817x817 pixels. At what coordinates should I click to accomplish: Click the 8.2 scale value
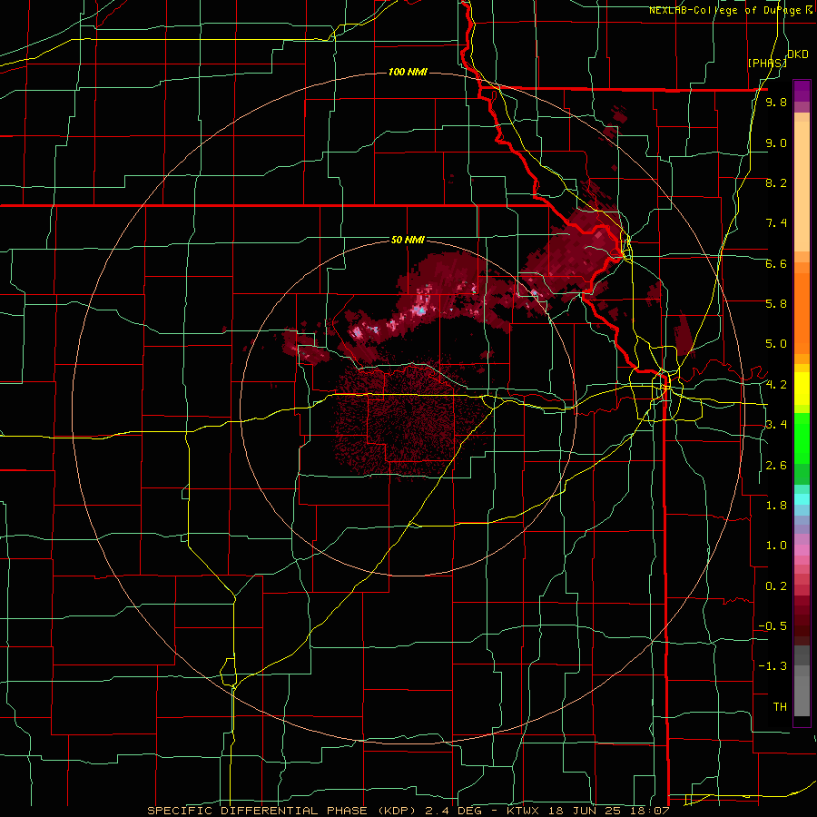[x=776, y=182]
